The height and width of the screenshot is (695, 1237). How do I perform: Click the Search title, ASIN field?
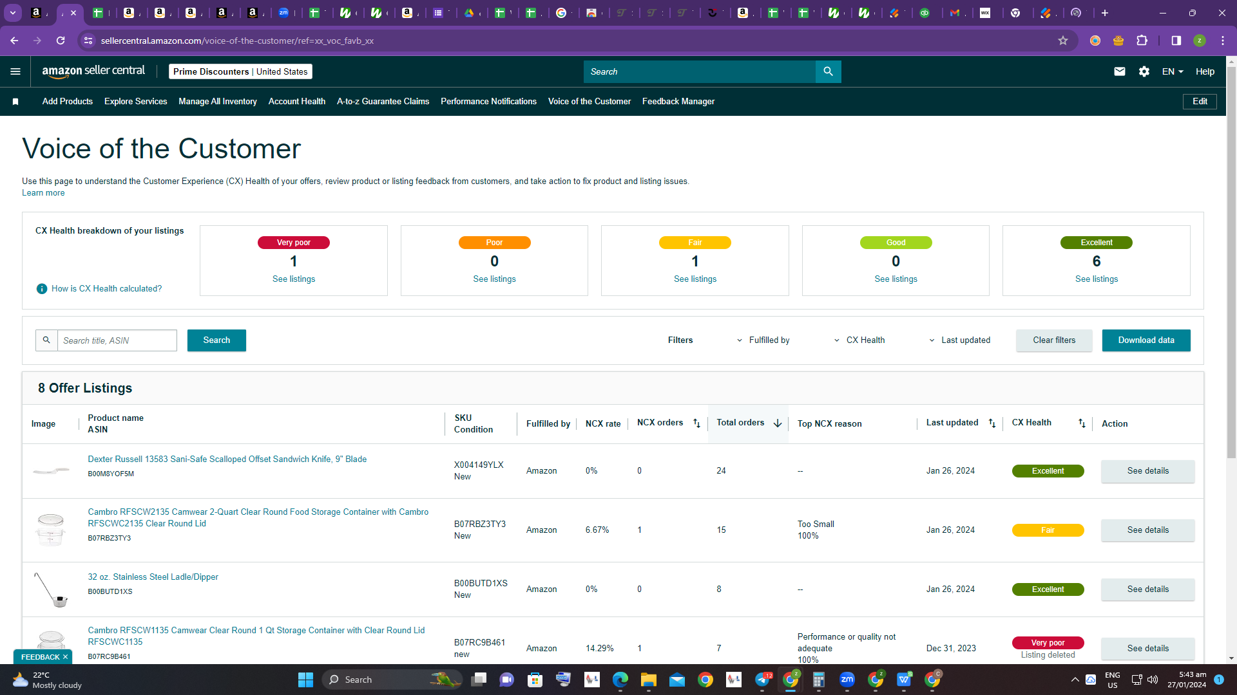click(117, 340)
